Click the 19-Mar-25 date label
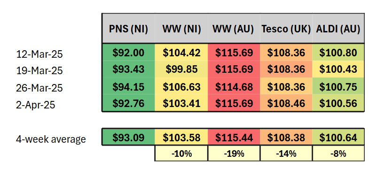Viewport: 377px width, 169px height. [x=39, y=70]
